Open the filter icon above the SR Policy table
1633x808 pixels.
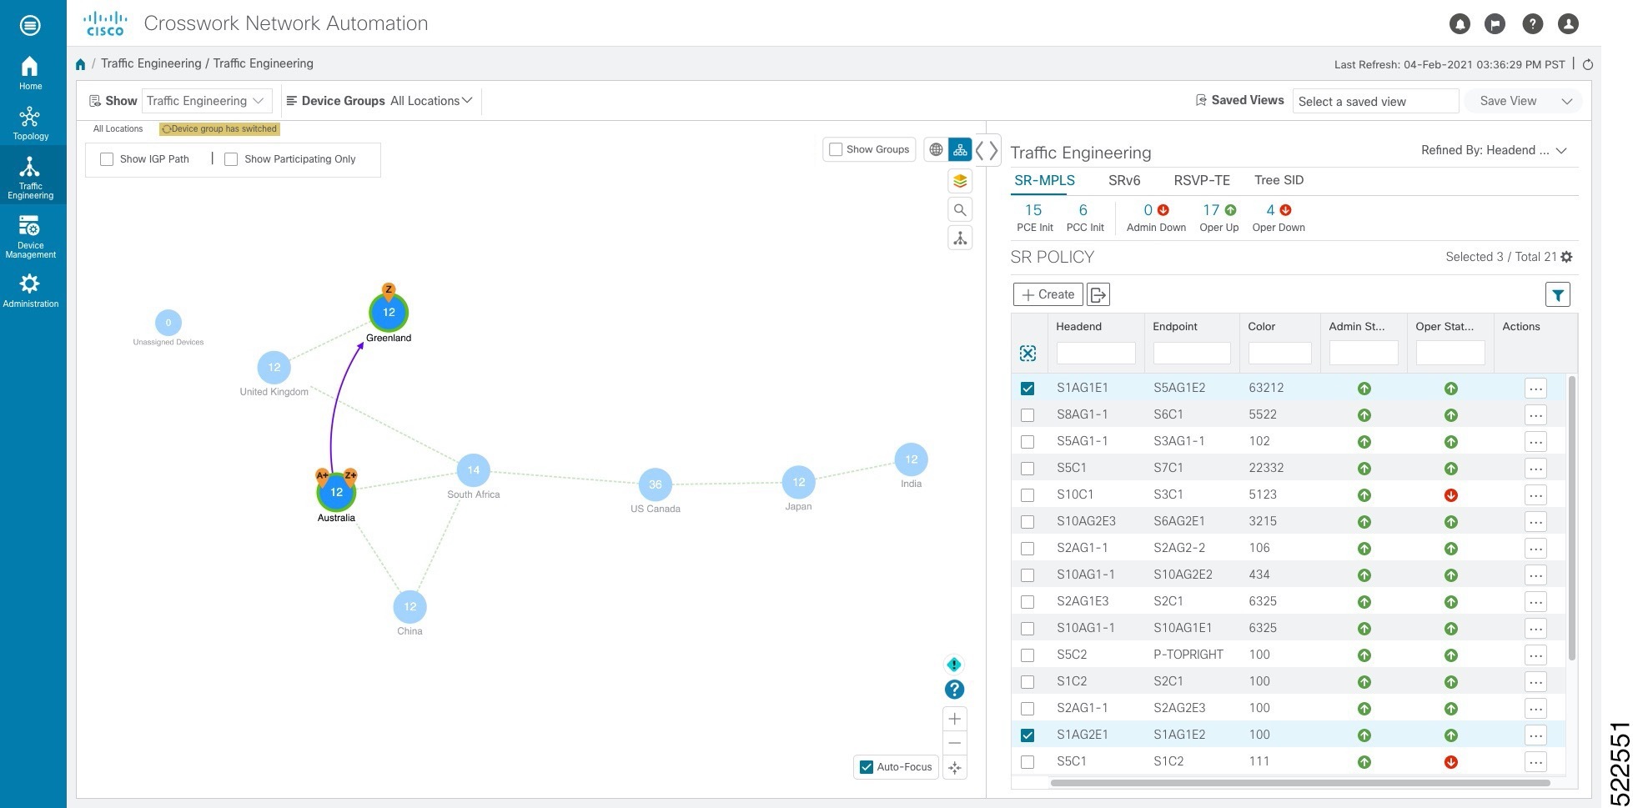[1558, 294]
